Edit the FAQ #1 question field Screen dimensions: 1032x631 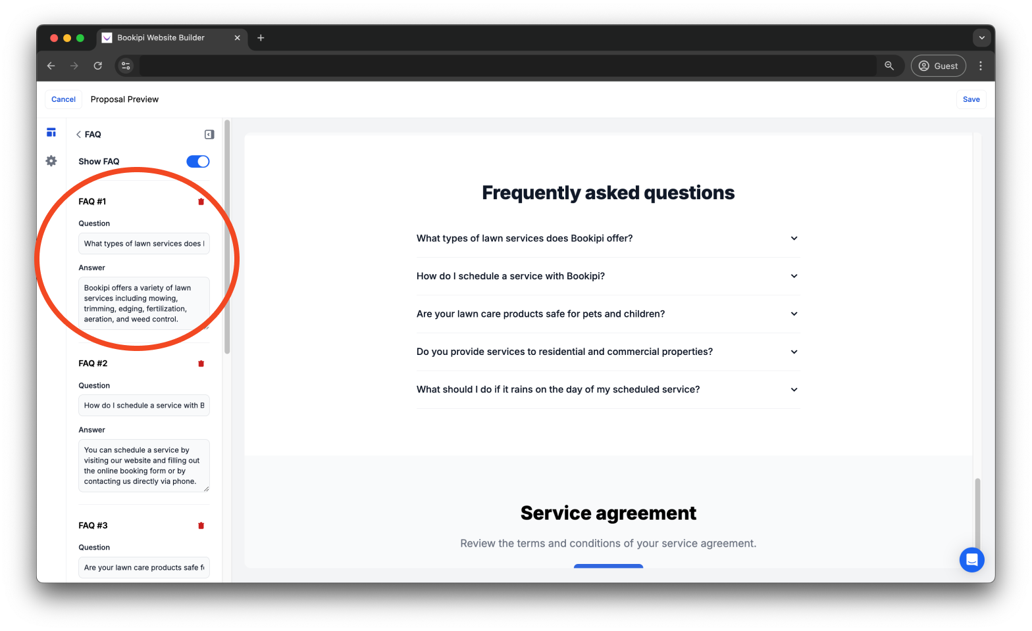click(x=144, y=244)
